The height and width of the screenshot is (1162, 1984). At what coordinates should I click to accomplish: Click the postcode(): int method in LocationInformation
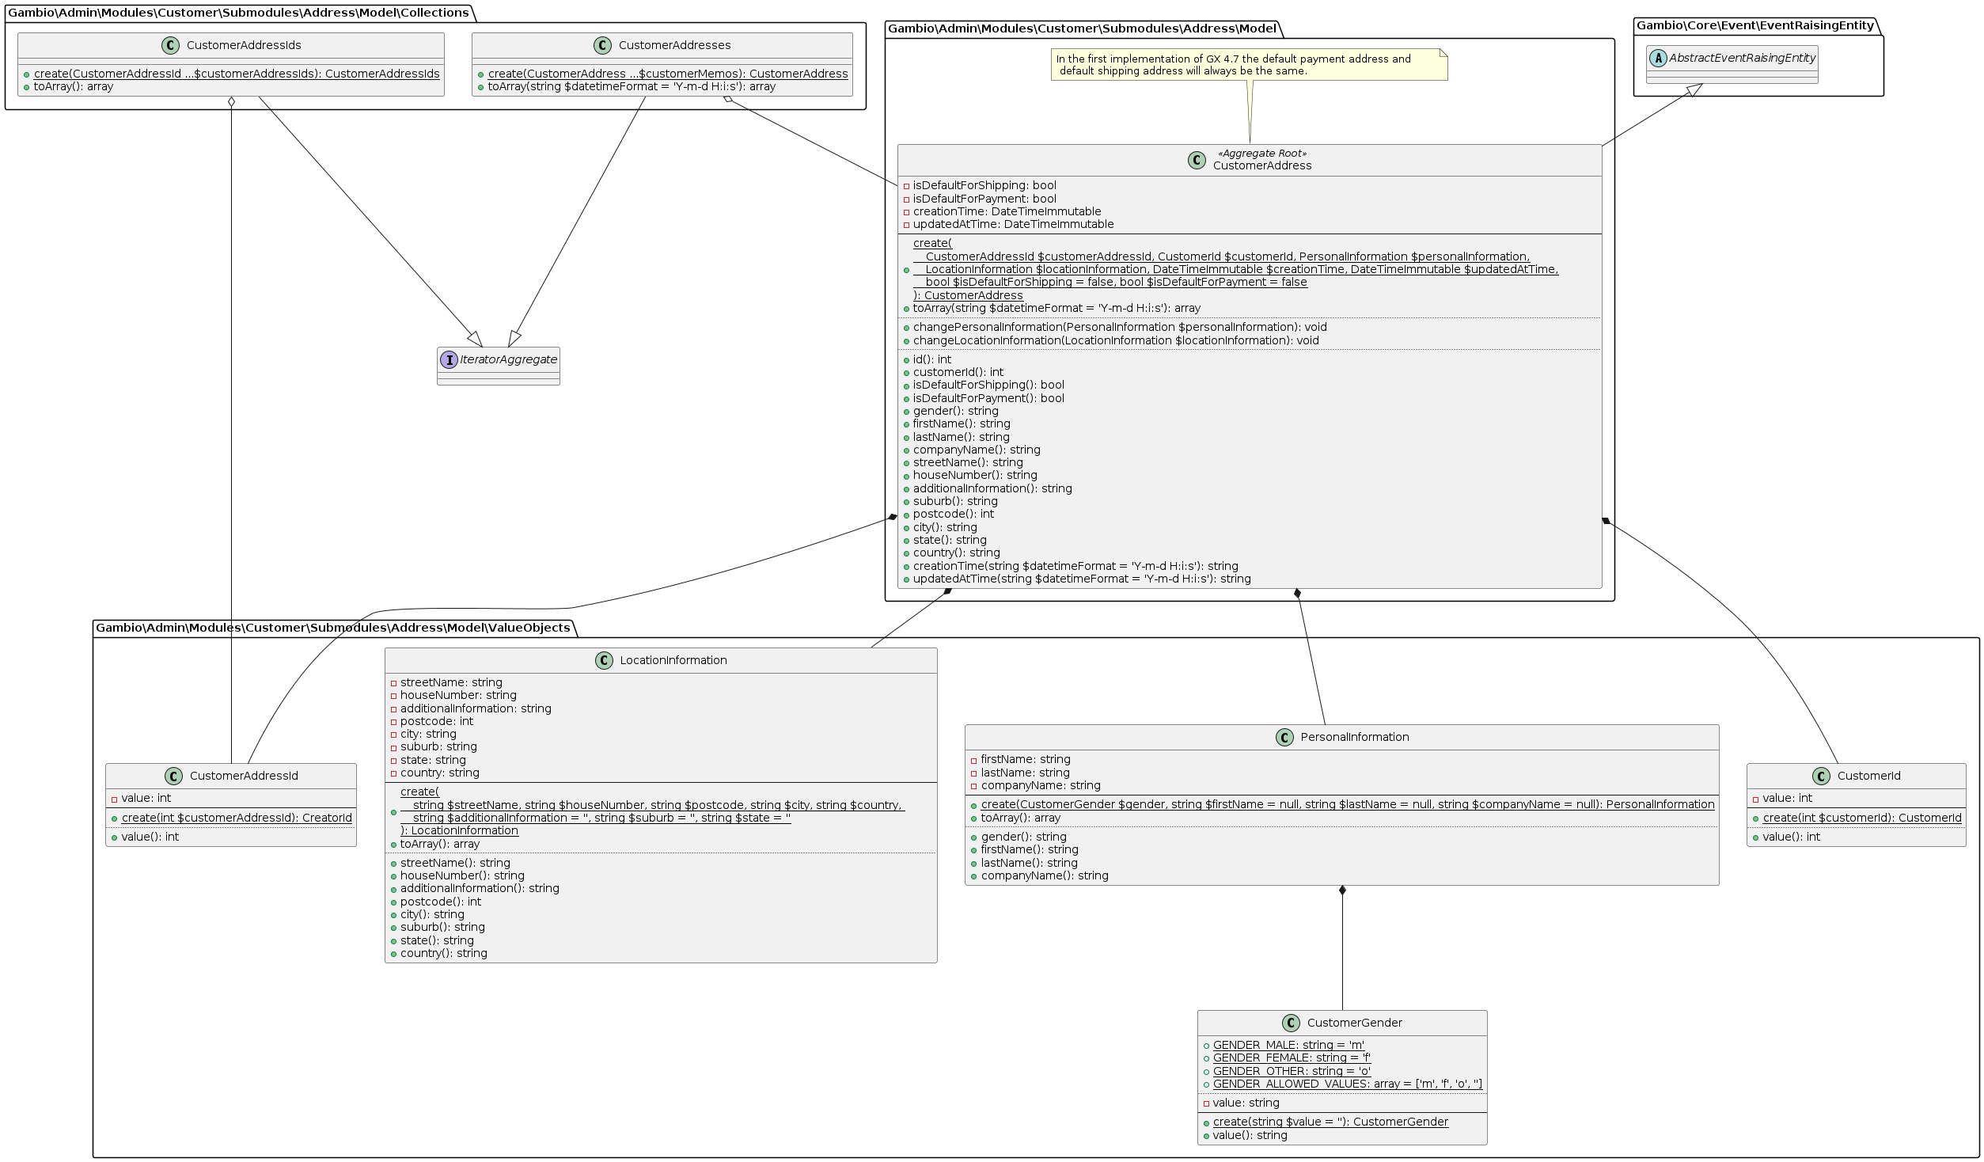pyautogui.click(x=440, y=902)
